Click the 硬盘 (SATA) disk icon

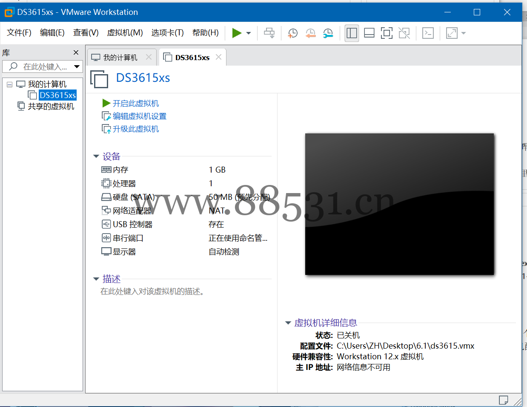coord(106,197)
